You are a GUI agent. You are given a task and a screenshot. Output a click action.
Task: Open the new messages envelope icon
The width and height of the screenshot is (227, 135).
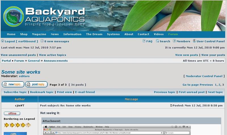(42, 41)
